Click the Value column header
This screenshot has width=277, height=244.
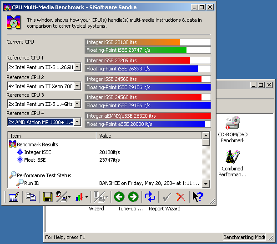[x=149, y=136]
